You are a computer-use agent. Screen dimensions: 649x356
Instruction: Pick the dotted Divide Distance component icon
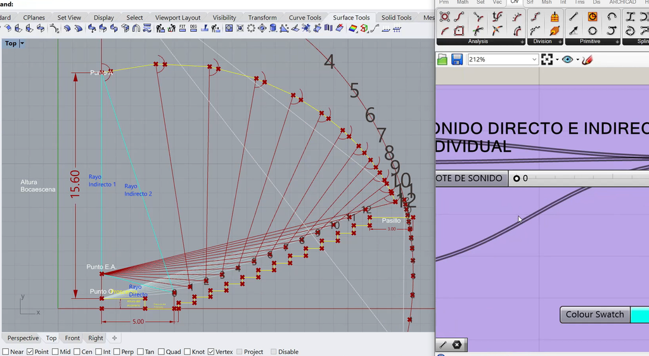(x=535, y=31)
